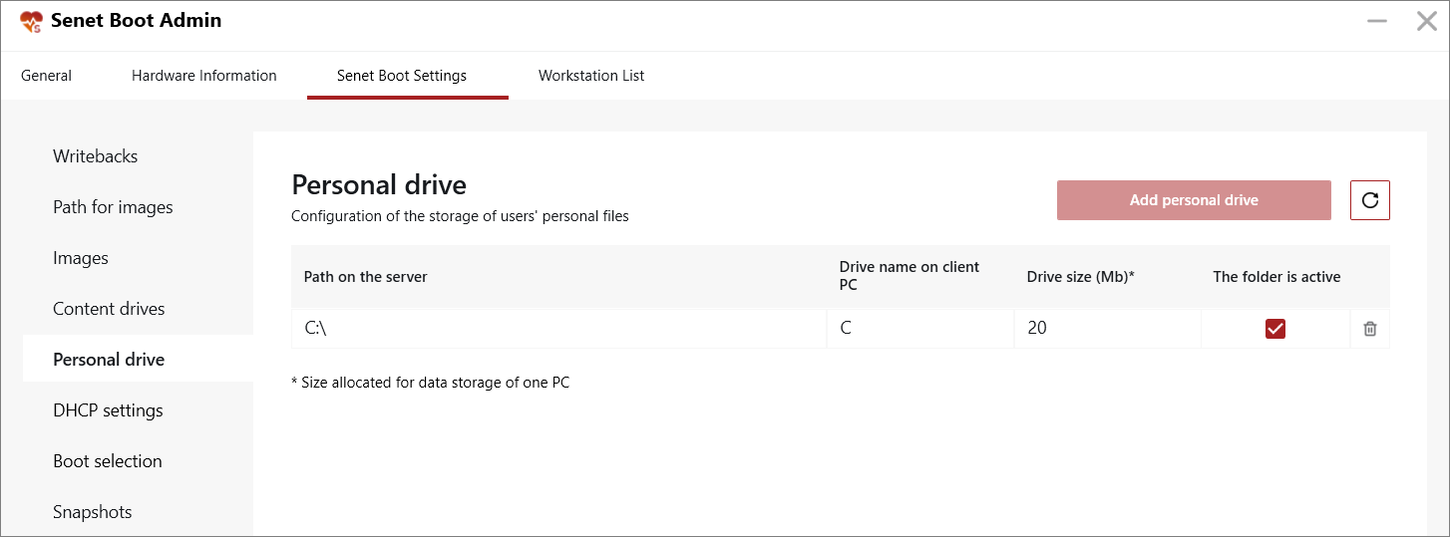Select the Senet Boot Settings tab

[402, 76]
